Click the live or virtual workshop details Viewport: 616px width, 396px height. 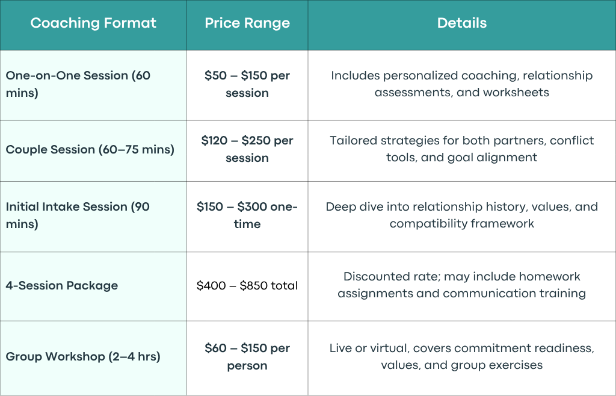461,356
